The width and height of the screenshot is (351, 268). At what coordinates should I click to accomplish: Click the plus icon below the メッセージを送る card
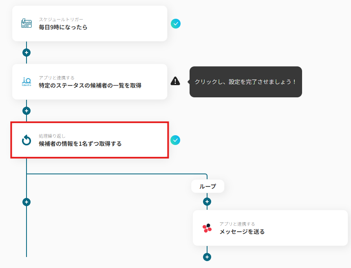[x=208, y=257]
